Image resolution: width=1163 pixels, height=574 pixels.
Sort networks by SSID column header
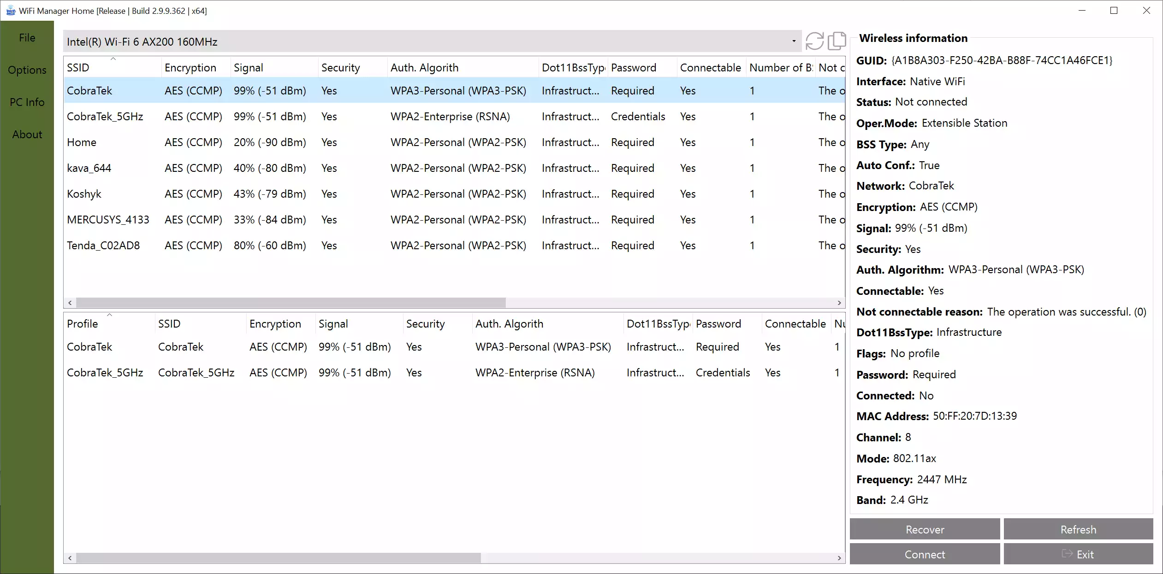[x=113, y=68]
